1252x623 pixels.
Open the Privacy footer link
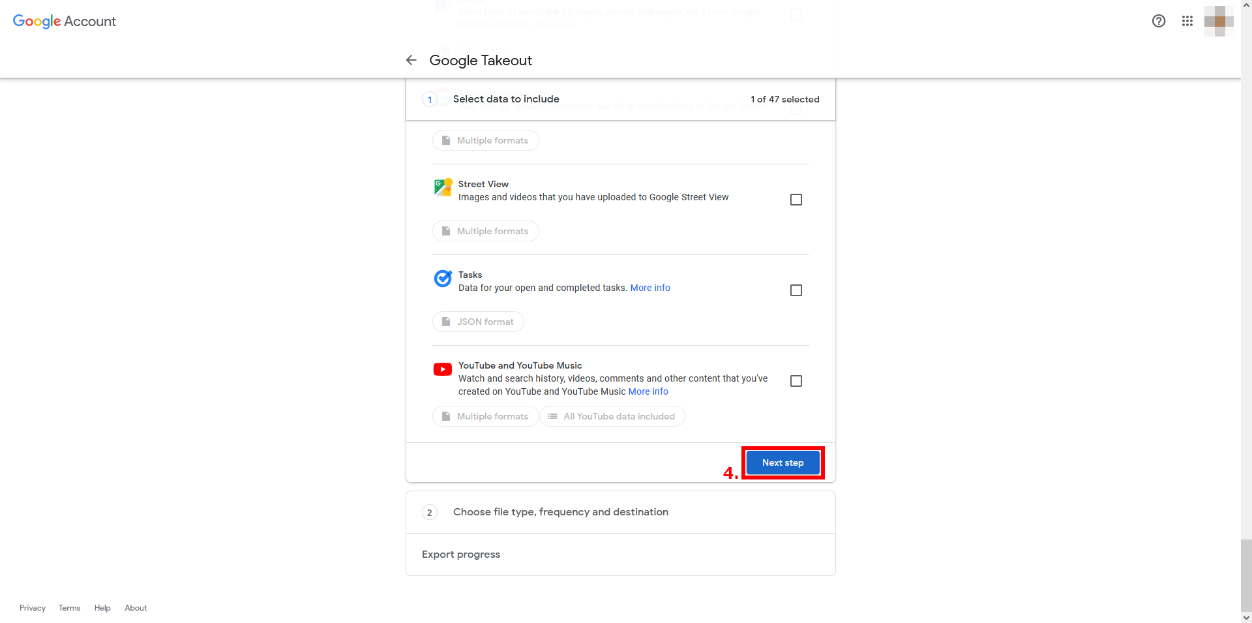coord(33,608)
